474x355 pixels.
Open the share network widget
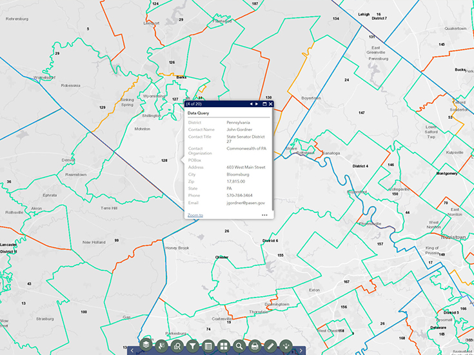coord(286,345)
